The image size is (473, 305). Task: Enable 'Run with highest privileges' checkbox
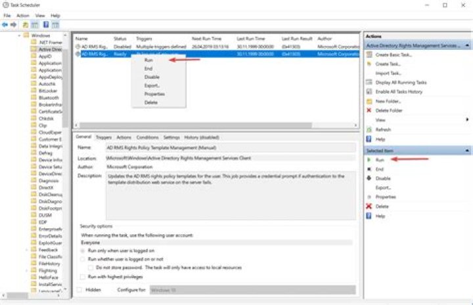pyautogui.click(x=83, y=277)
